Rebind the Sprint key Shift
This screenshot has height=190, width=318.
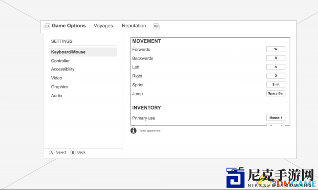(276, 85)
